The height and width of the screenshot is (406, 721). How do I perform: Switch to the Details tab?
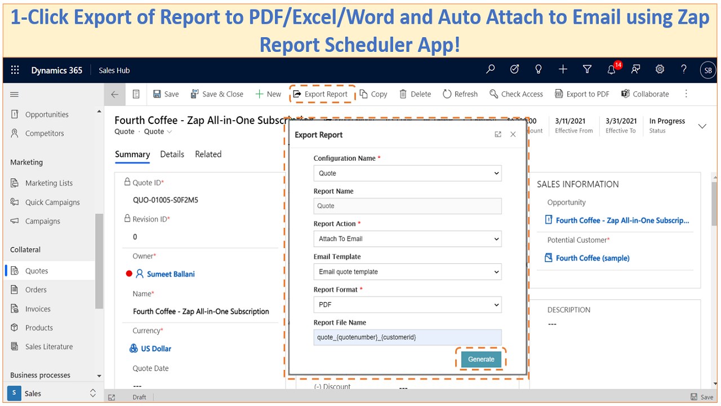point(172,154)
